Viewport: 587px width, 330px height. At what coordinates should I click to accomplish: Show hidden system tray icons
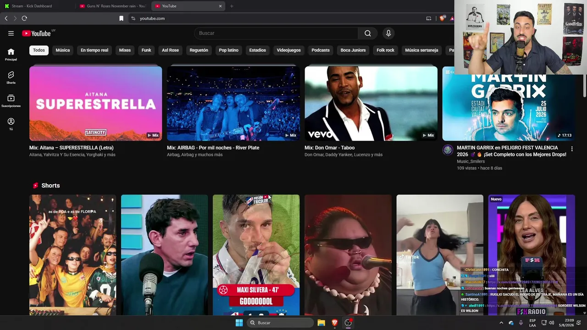pos(501,323)
